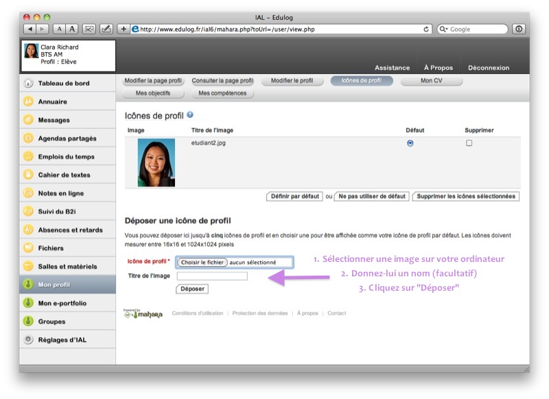
Task: Click the browser back arrow button
Action: tap(30, 29)
